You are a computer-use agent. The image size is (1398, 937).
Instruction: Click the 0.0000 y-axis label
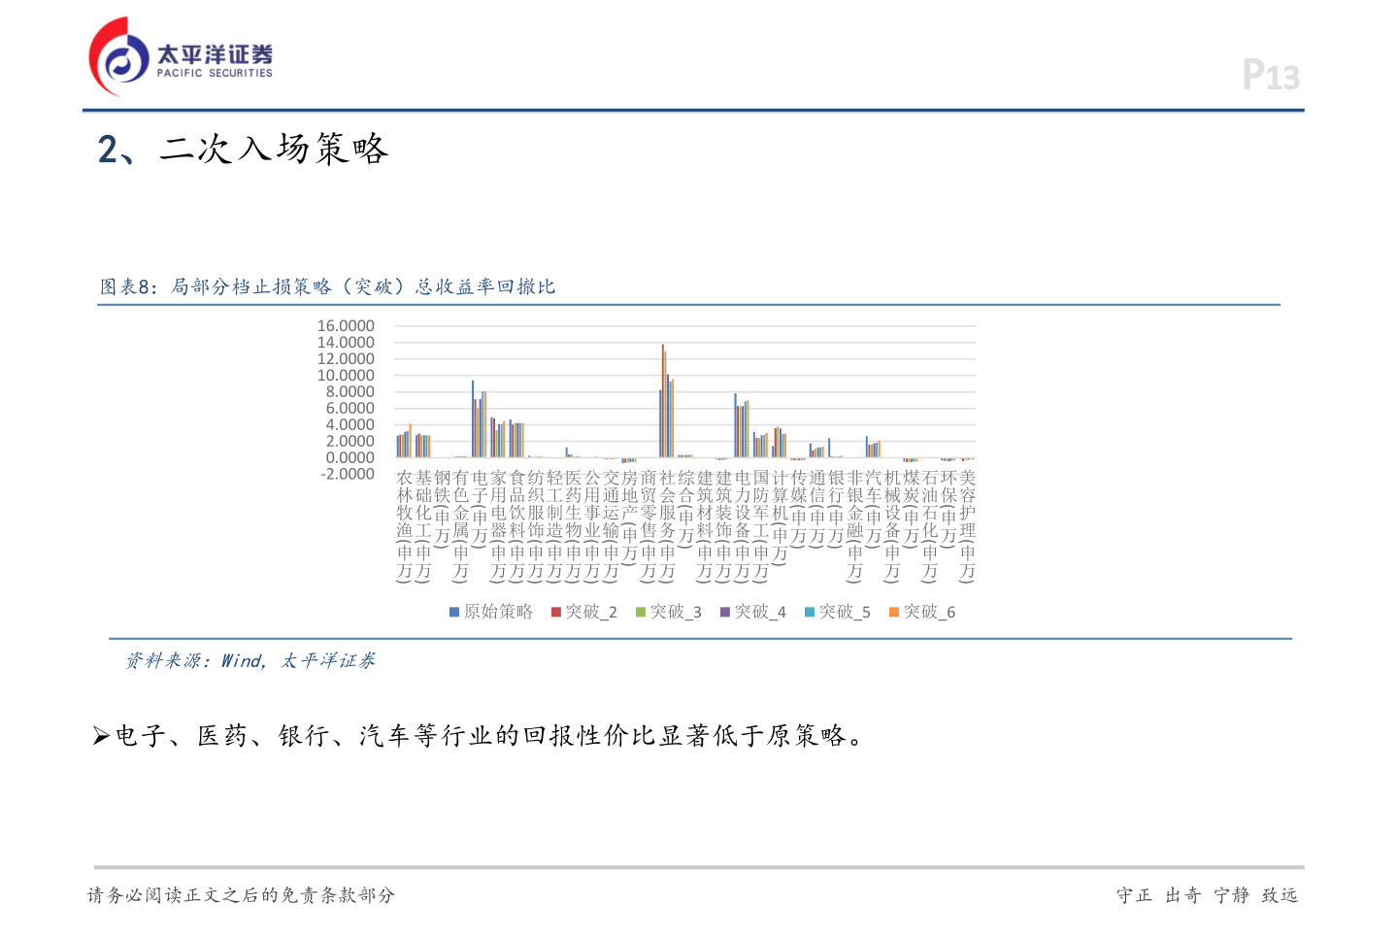[349, 458]
